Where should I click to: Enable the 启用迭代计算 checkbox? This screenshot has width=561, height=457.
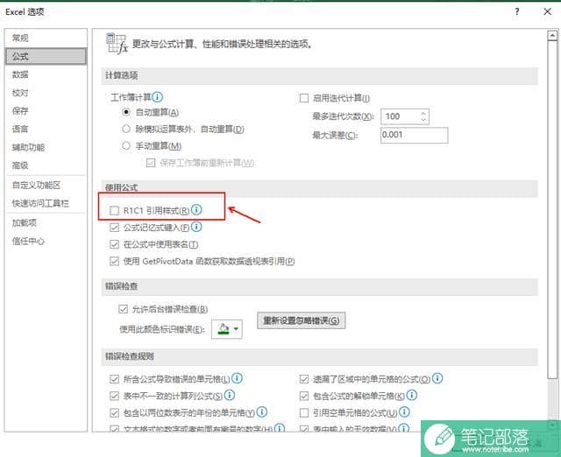click(x=304, y=98)
